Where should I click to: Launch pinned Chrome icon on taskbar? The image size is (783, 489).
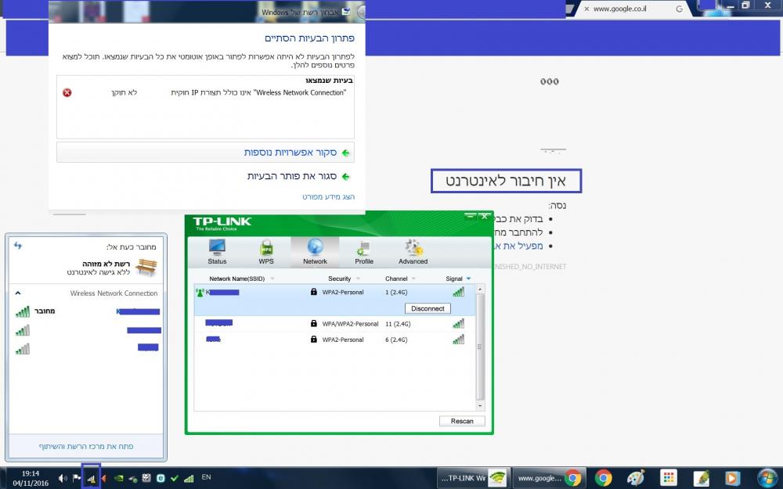[603, 478]
